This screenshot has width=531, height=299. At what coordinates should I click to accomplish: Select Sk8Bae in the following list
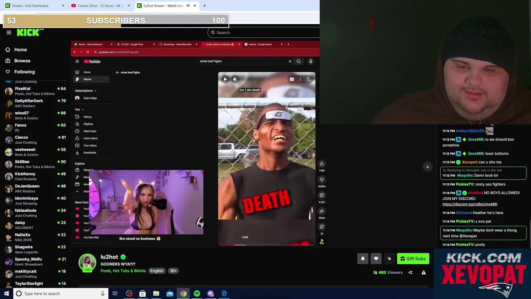pos(35,164)
